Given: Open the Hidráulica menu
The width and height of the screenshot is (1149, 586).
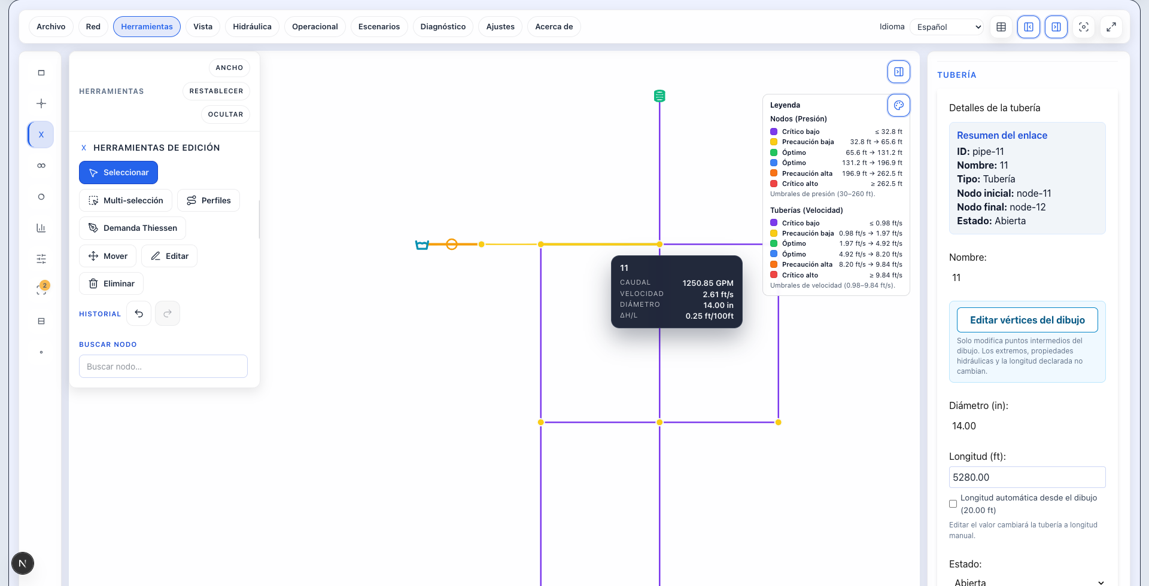Looking at the screenshot, I should click(x=252, y=27).
